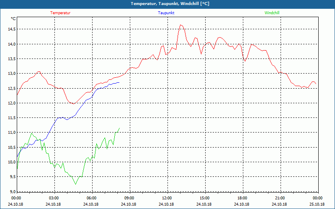
Task: Click the 18:00 time axis label
Action: pos(243,198)
